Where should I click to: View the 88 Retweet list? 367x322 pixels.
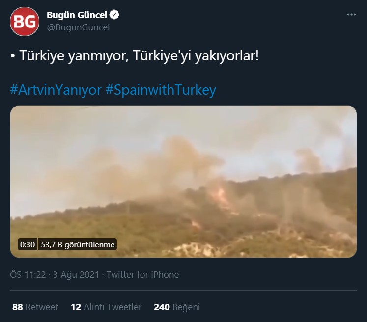coord(35,307)
